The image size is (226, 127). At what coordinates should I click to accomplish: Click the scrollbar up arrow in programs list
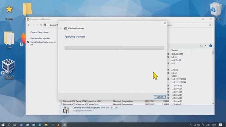(x=213, y=50)
